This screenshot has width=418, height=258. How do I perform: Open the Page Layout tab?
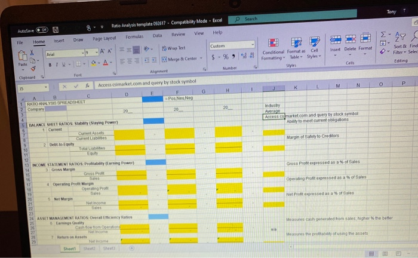105,38
